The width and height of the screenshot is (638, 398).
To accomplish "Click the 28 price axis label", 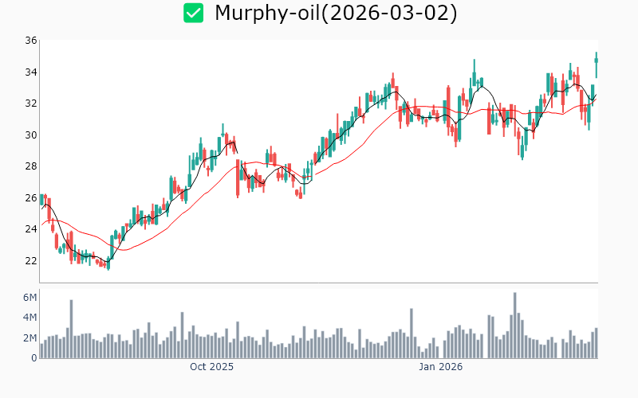I will [30, 166].
